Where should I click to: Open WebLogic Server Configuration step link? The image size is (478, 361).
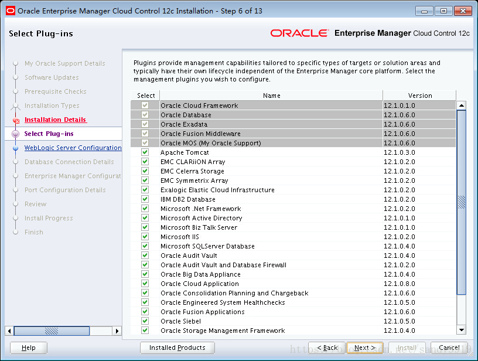click(73, 148)
